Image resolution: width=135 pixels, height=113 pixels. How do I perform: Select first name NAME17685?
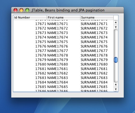click(64, 87)
